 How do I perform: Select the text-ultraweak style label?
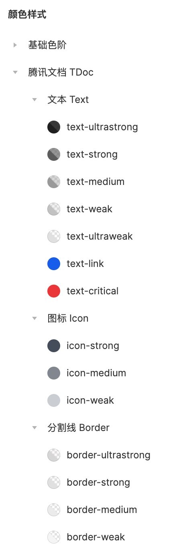[100, 236]
